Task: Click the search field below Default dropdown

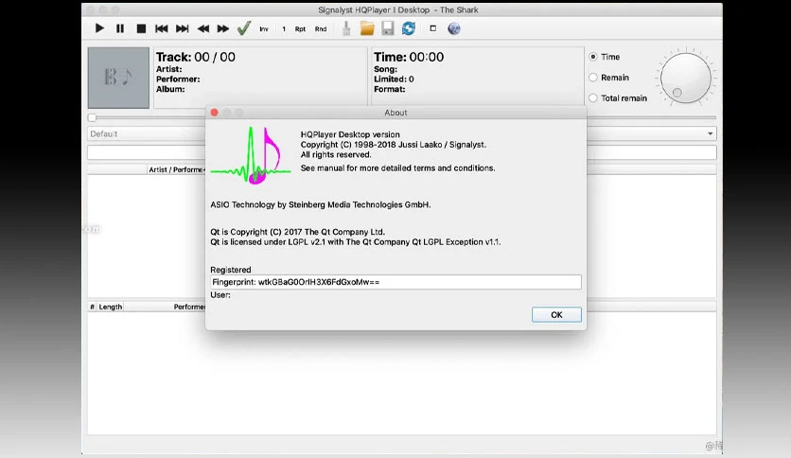Action: [x=401, y=152]
